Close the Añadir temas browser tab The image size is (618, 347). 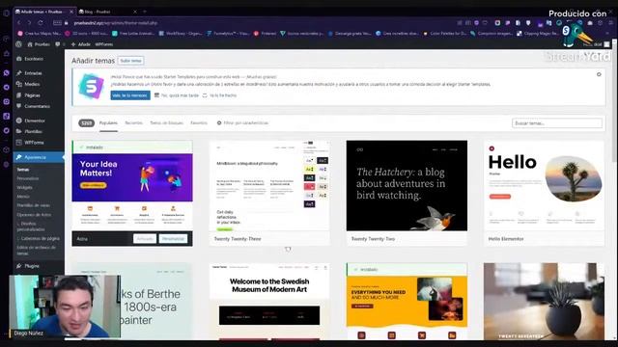[x=71, y=12]
